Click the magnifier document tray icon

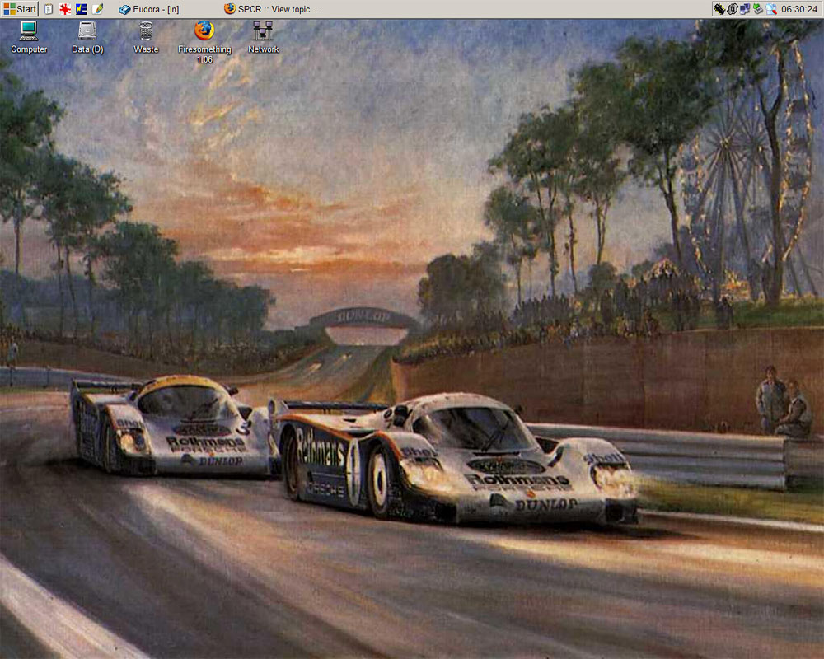771,9
